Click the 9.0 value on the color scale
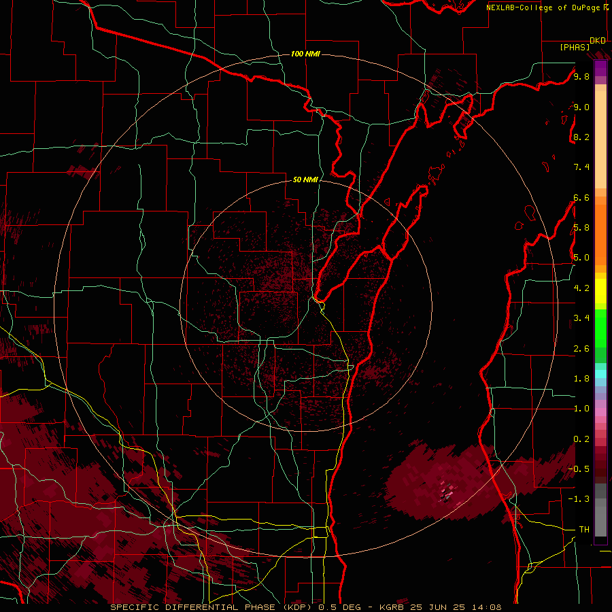The width and height of the screenshot is (612, 612). click(581, 107)
